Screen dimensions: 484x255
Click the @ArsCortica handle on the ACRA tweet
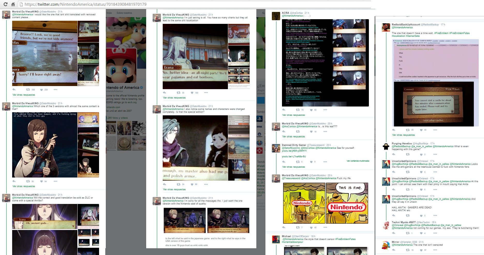tap(296, 13)
